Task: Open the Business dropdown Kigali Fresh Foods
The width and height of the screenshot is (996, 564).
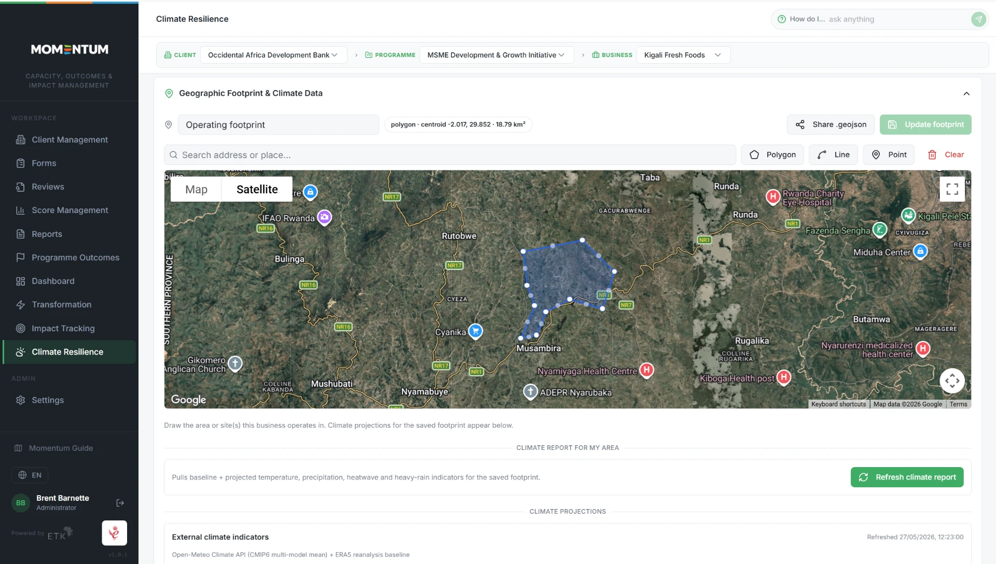Action: [683, 55]
